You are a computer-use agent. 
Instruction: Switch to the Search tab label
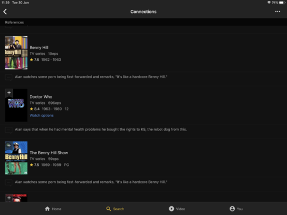point(118,209)
